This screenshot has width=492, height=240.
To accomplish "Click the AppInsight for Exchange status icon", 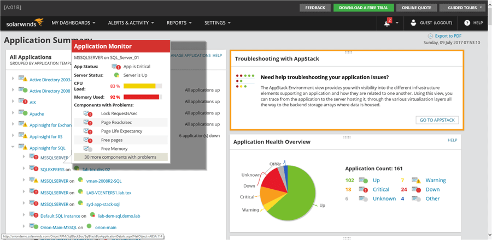I will tap(23, 124).
